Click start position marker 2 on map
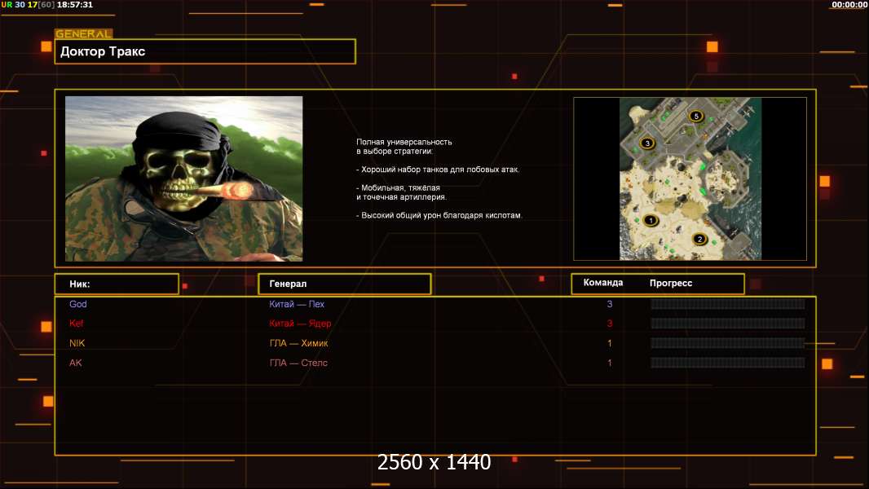This screenshot has height=489, width=869. [699, 239]
